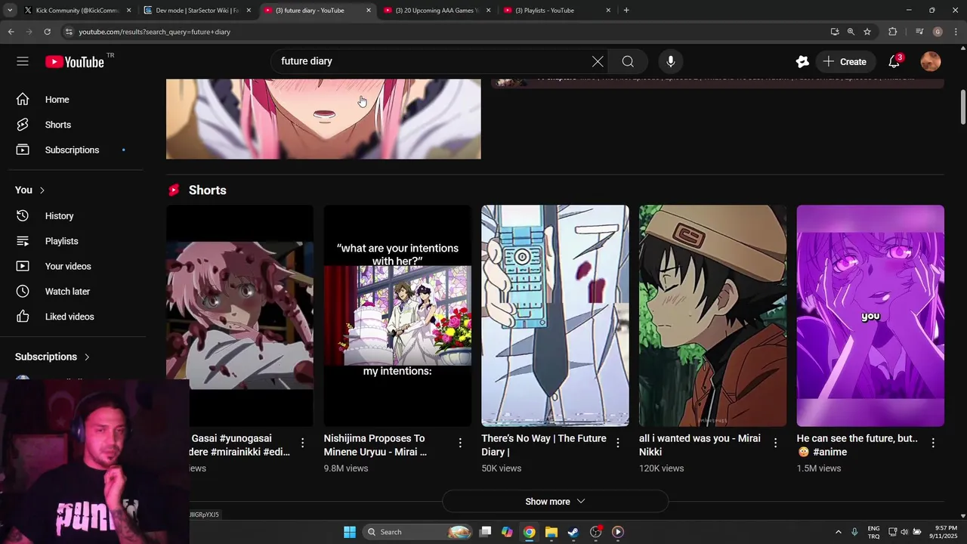Open Subscriptions in the sidebar
Viewport: 967px width, 544px height.
click(x=73, y=150)
